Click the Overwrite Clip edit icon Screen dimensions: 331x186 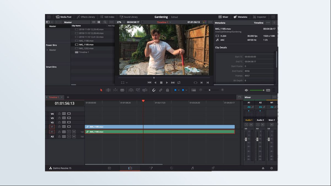138,90
